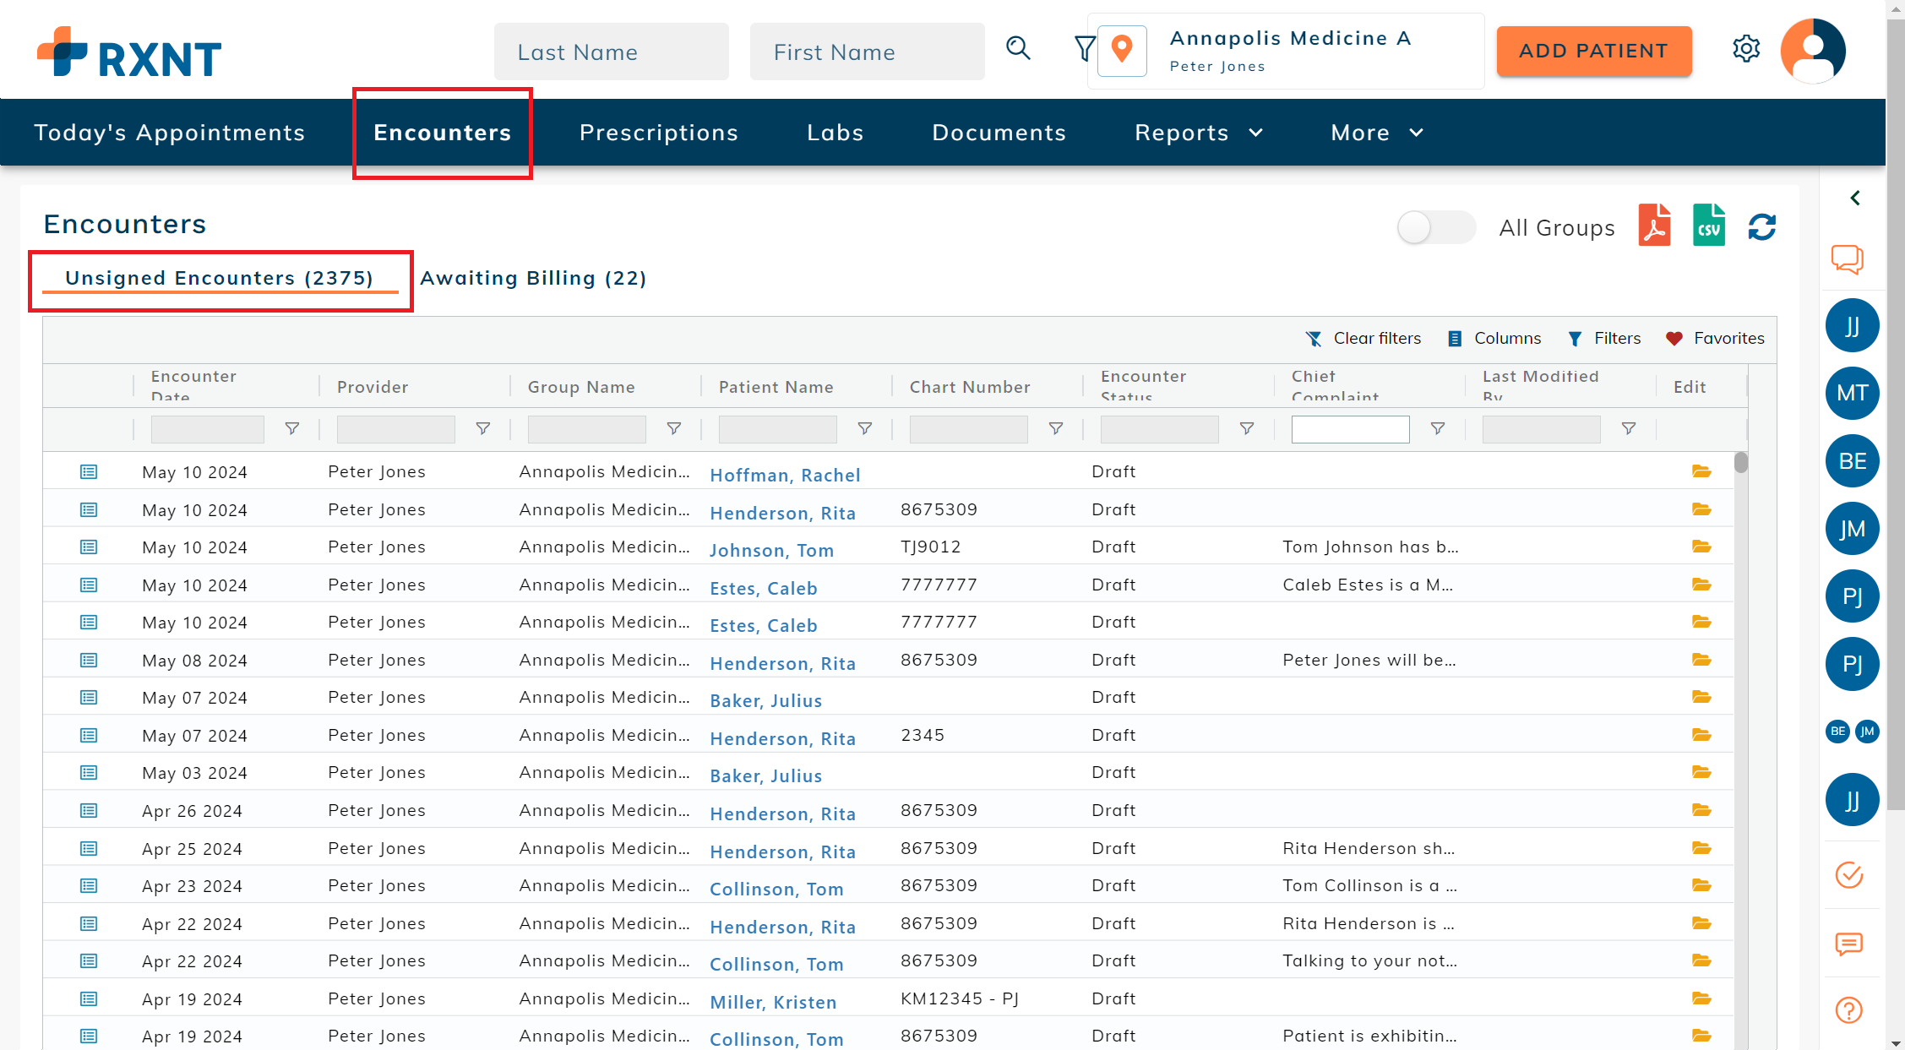The image size is (1905, 1050).
Task: Export encounters as PDF
Action: 1653,226
